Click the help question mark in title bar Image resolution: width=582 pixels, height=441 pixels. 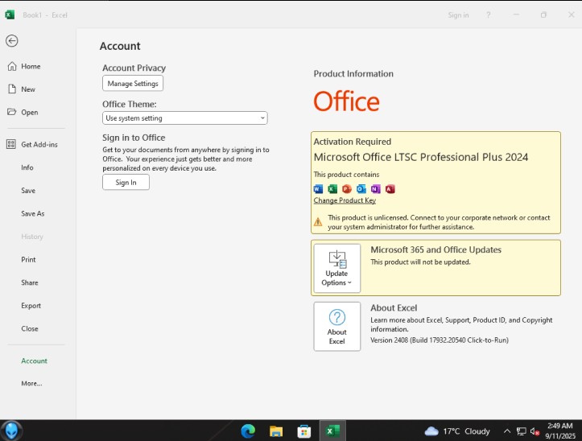pyautogui.click(x=488, y=15)
